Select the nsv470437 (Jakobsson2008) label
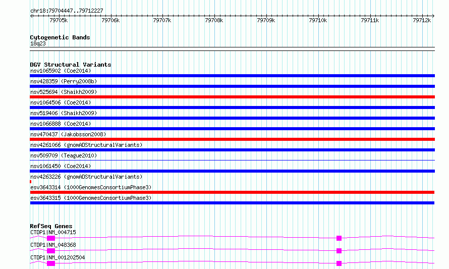The image size is (449, 269). coord(68,134)
